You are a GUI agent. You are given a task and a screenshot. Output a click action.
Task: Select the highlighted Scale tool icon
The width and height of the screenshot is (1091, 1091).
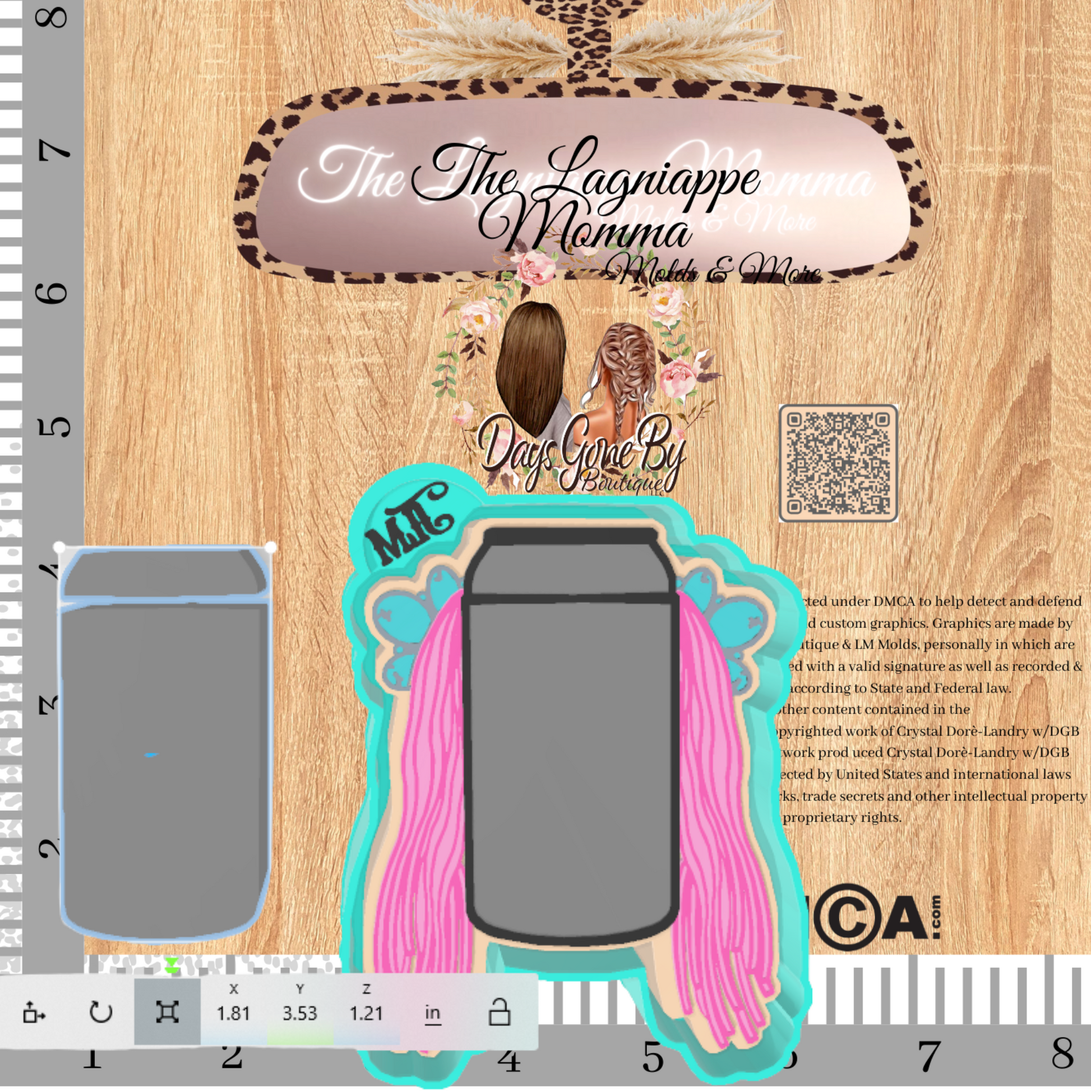click(x=167, y=1012)
